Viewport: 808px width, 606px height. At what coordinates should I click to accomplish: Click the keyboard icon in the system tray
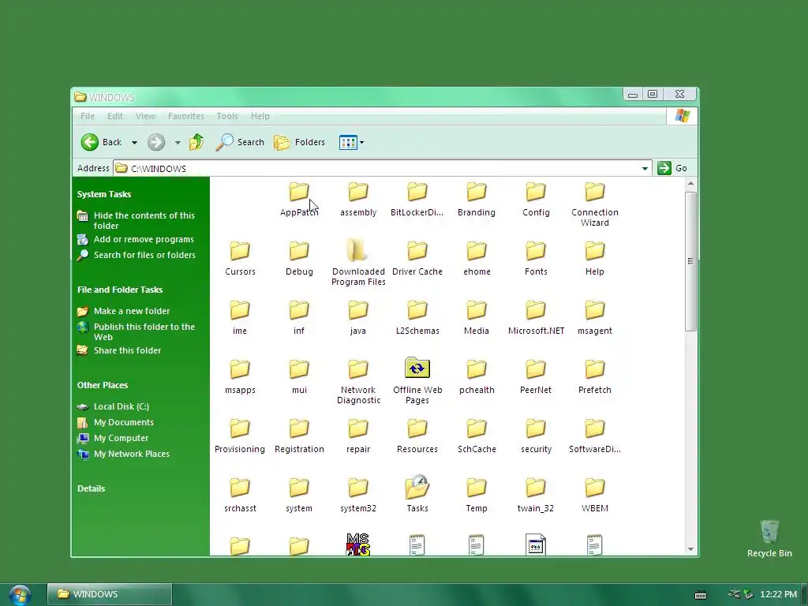tap(701, 595)
